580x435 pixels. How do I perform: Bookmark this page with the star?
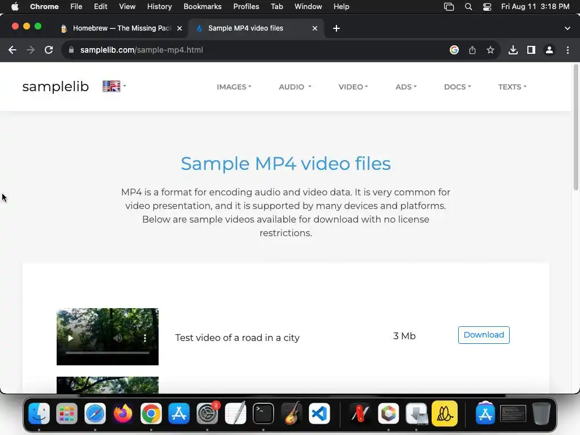[x=490, y=50]
